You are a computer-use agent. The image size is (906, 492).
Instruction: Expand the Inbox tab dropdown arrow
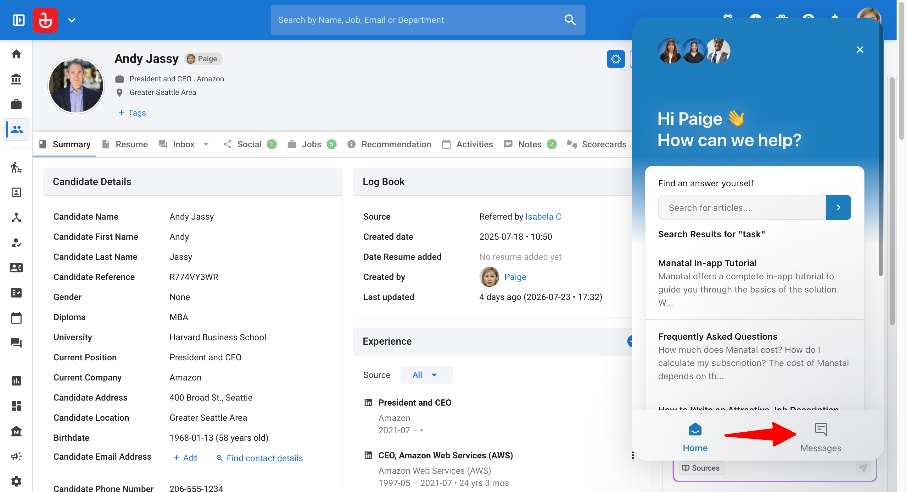tap(206, 144)
